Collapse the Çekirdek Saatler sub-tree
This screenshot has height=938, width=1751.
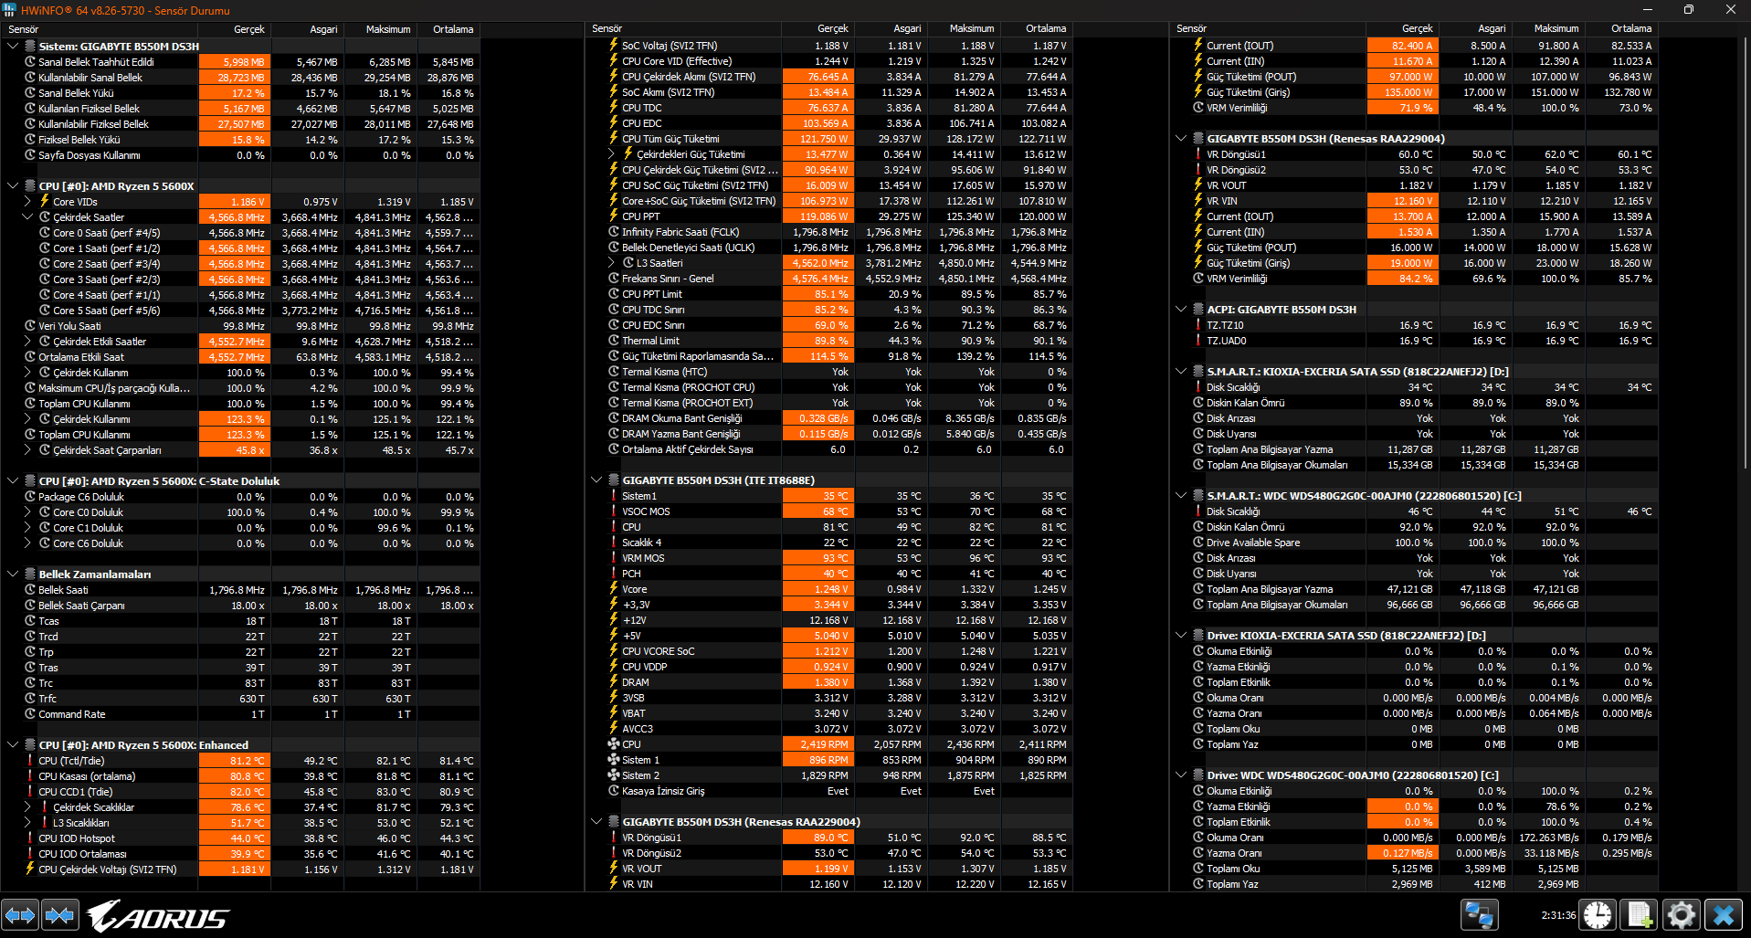(27, 217)
